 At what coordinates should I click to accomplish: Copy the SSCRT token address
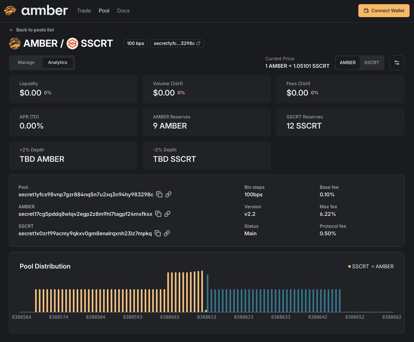pyautogui.click(x=158, y=233)
